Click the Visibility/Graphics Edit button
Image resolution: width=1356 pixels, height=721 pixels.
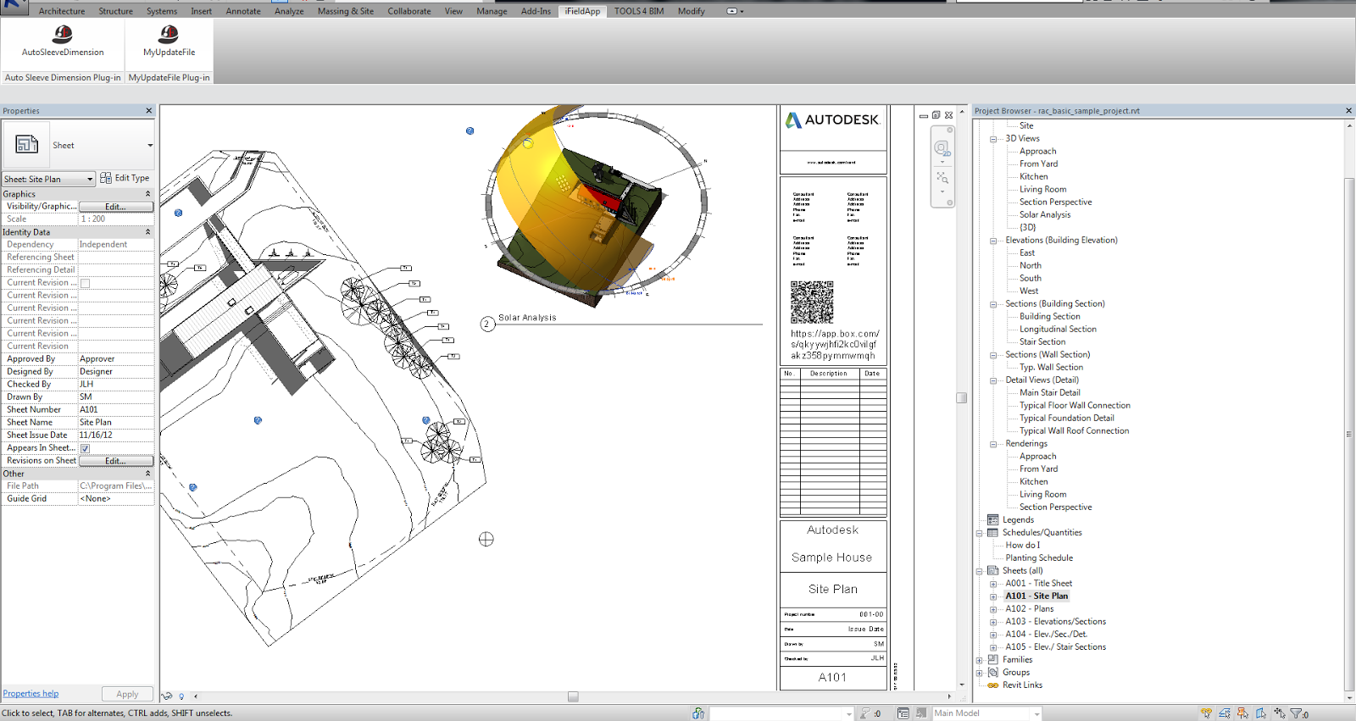tap(115, 207)
